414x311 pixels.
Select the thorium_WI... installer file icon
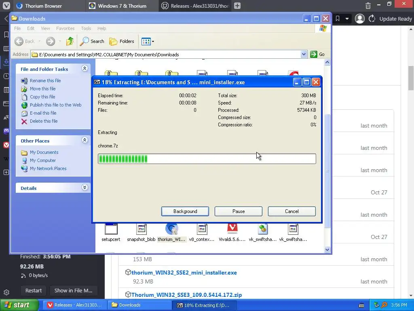pyautogui.click(x=171, y=229)
